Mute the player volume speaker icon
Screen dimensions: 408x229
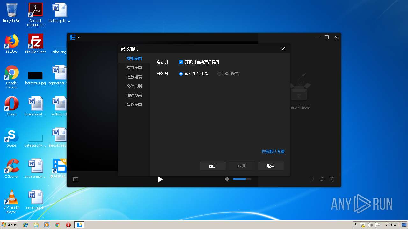(x=227, y=179)
